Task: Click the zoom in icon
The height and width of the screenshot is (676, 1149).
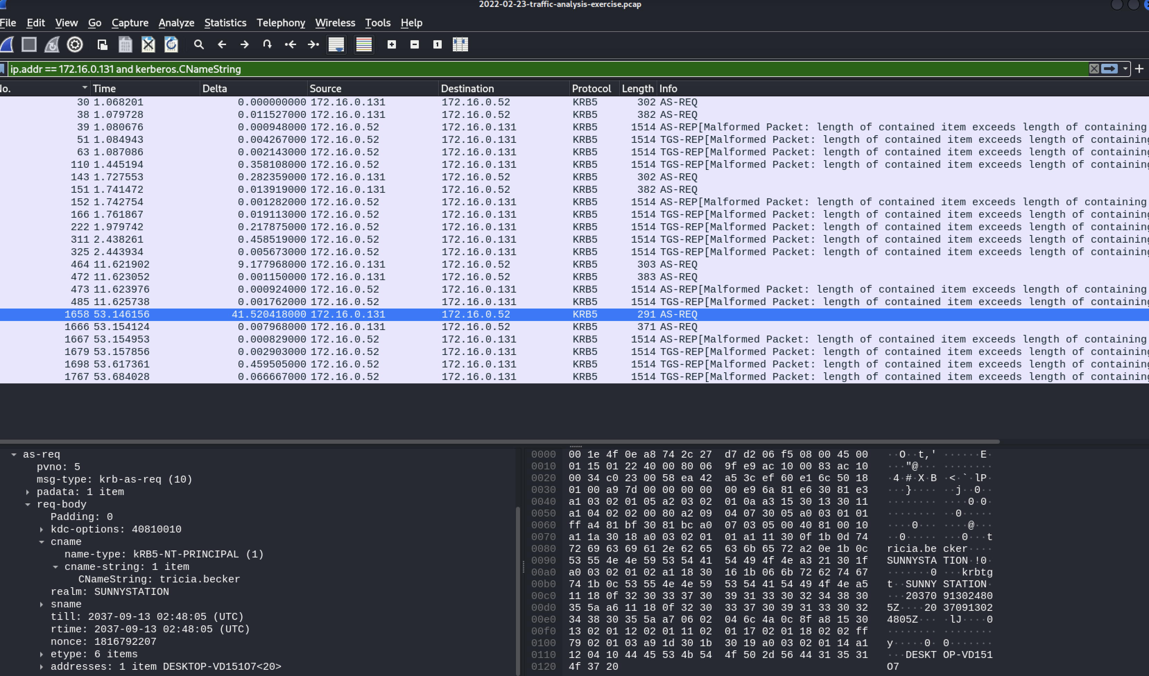Action: pyautogui.click(x=391, y=44)
